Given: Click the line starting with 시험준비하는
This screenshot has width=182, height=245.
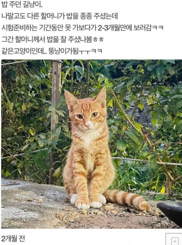Looking at the screenshot, I should (82, 28).
